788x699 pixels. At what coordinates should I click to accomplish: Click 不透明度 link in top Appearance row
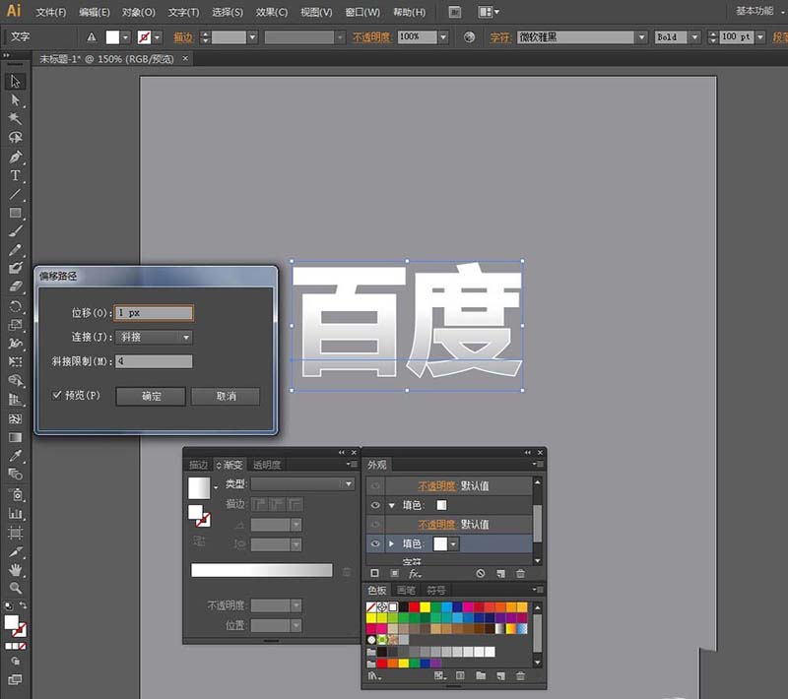(436, 486)
